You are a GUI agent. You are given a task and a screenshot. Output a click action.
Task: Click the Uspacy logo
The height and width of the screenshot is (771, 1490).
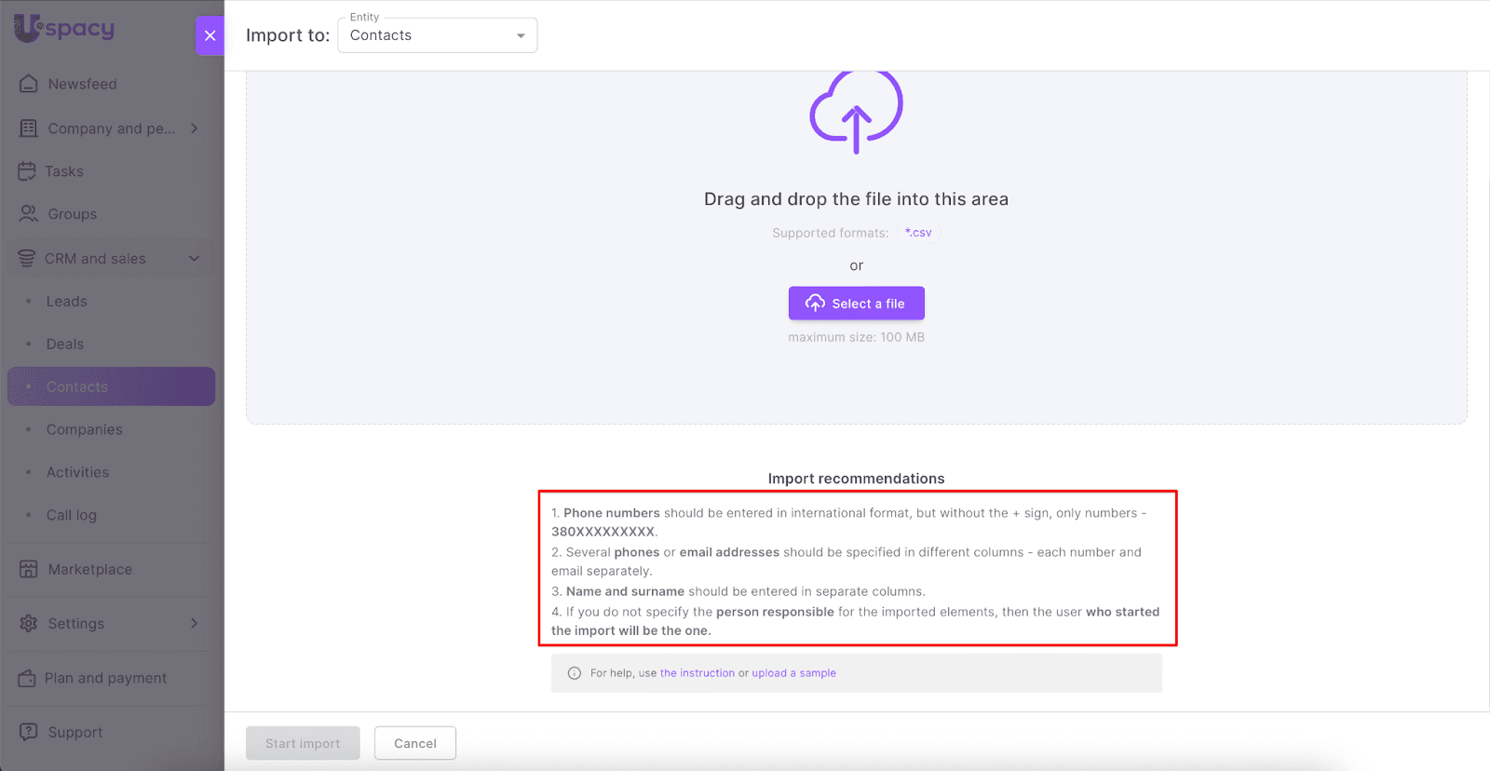pos(64,28)
